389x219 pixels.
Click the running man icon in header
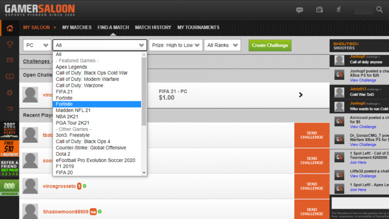tap(338, 10)
